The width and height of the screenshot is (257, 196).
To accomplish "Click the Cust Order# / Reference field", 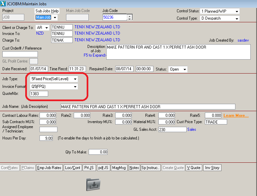I will (20, 54).
